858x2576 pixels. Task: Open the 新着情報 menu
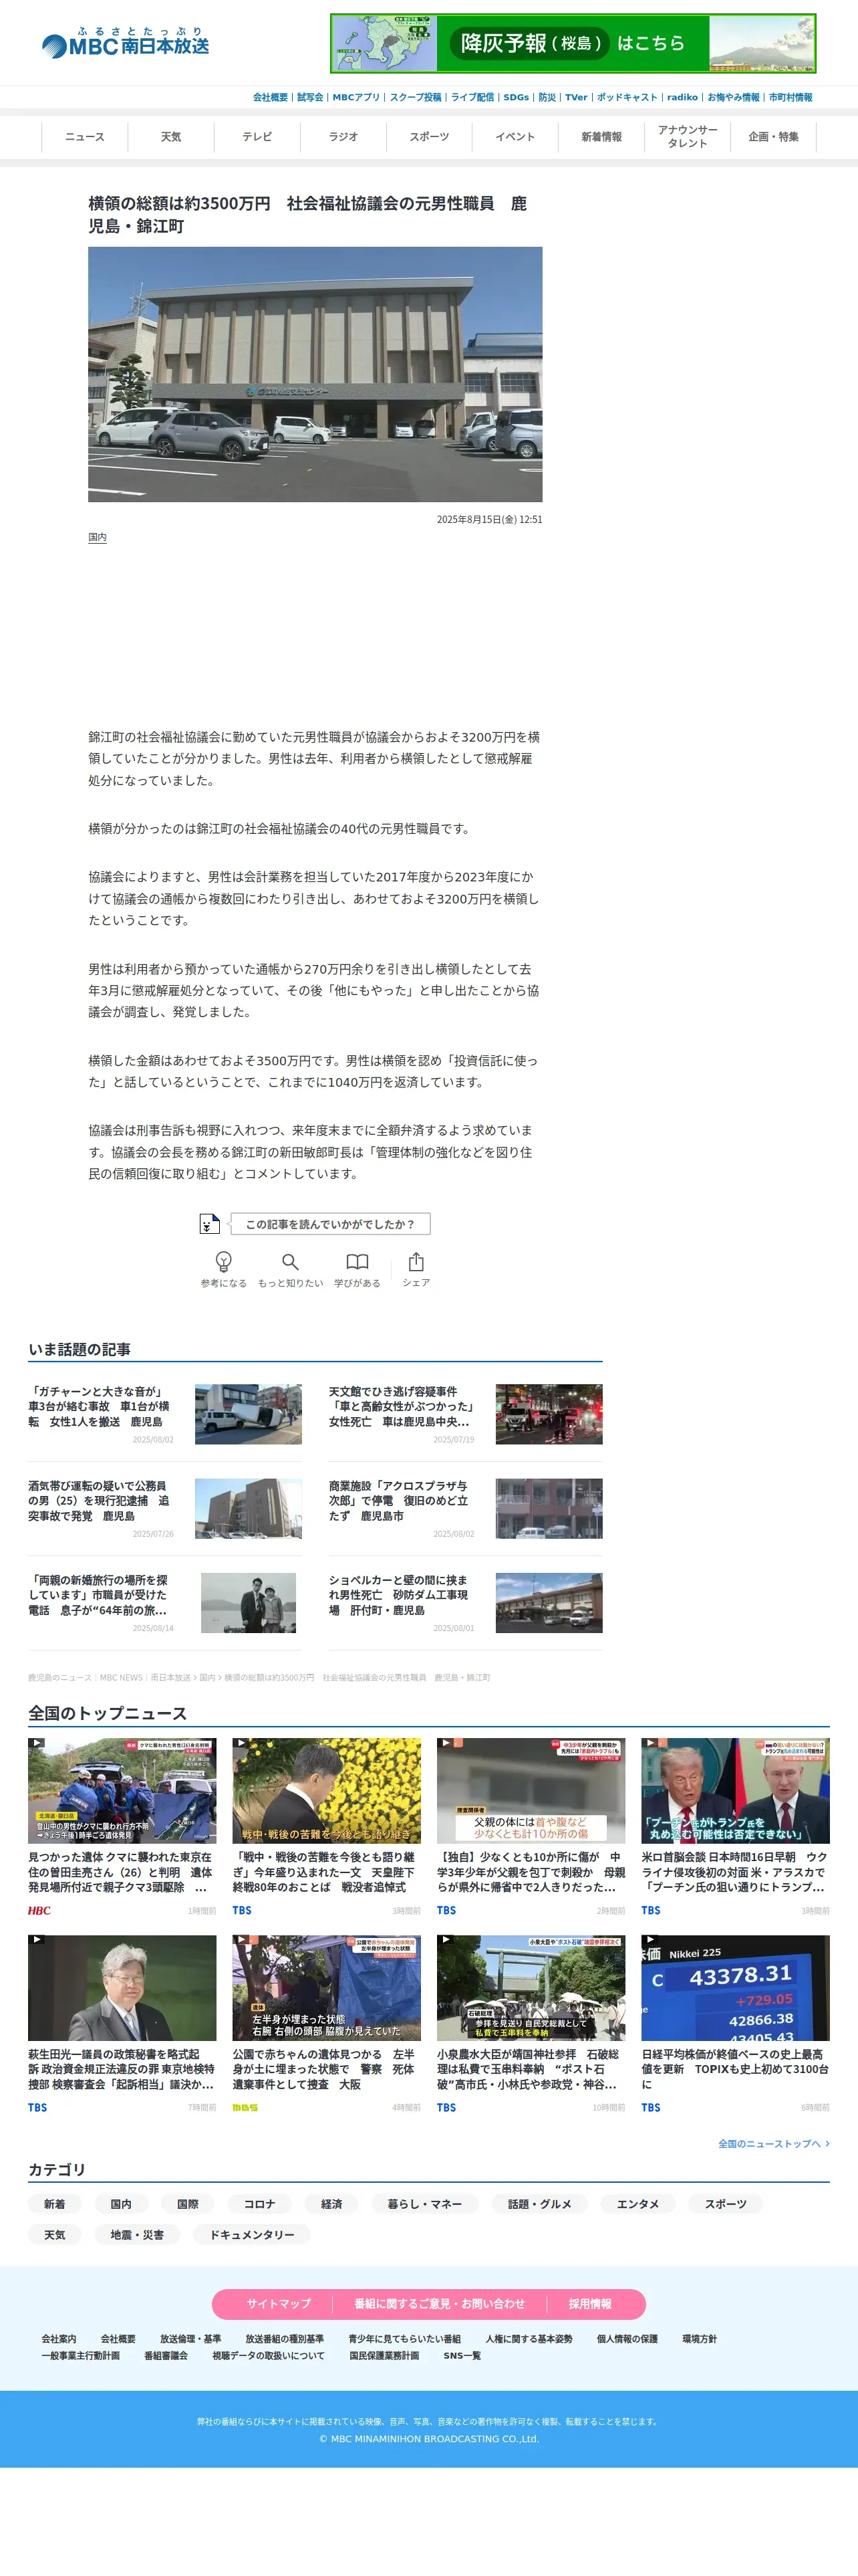coord(601,137)
